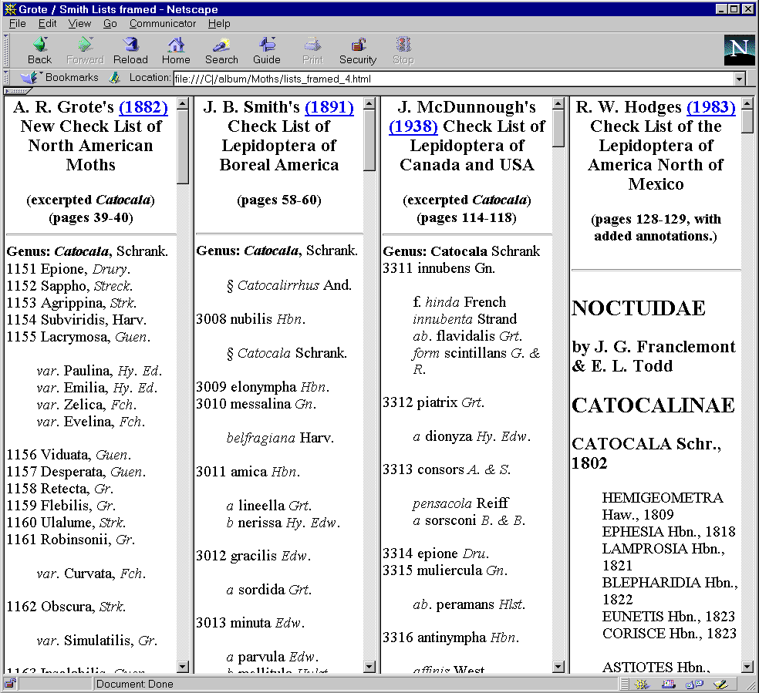Reload the current page

(130, 51)
